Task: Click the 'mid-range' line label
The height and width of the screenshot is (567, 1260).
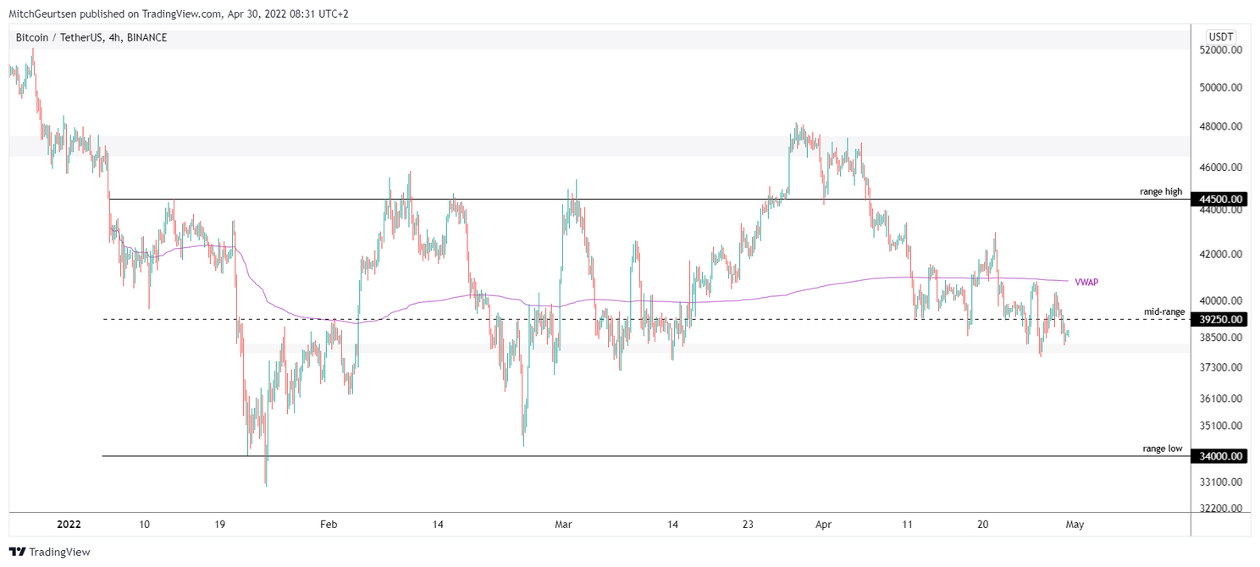Action: click(1164, 311)
